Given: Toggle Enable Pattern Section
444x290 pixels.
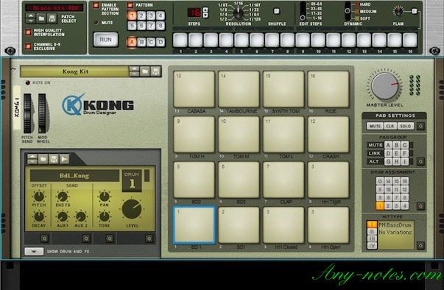Looking at the screenshot, I should 96,5.
